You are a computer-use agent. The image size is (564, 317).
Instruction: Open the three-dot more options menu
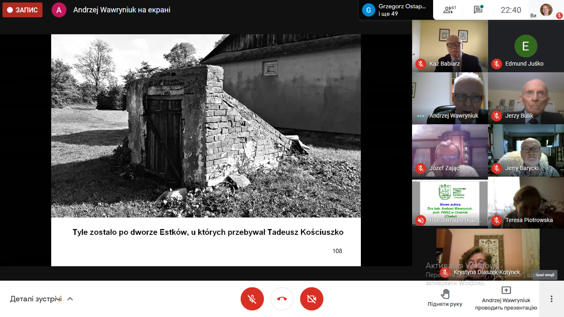tap(551, 299)
